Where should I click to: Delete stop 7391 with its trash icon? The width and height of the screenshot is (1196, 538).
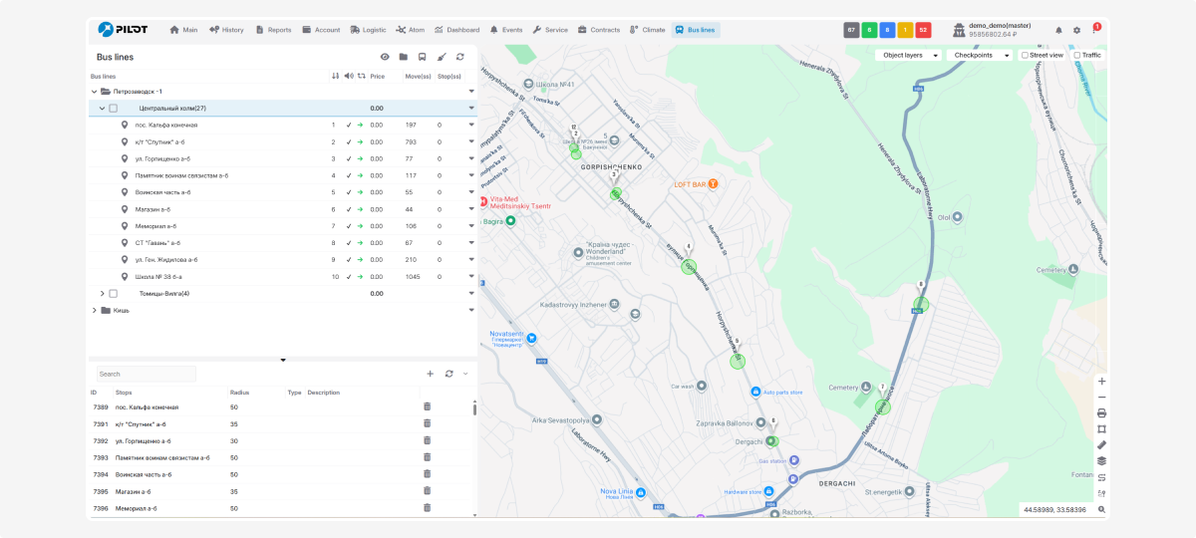click(428, 423)
